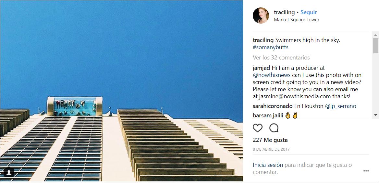This screenshot has height=183, width=379.
Task: Open the Market Square Tower location link
Action: tap(296, 20)
